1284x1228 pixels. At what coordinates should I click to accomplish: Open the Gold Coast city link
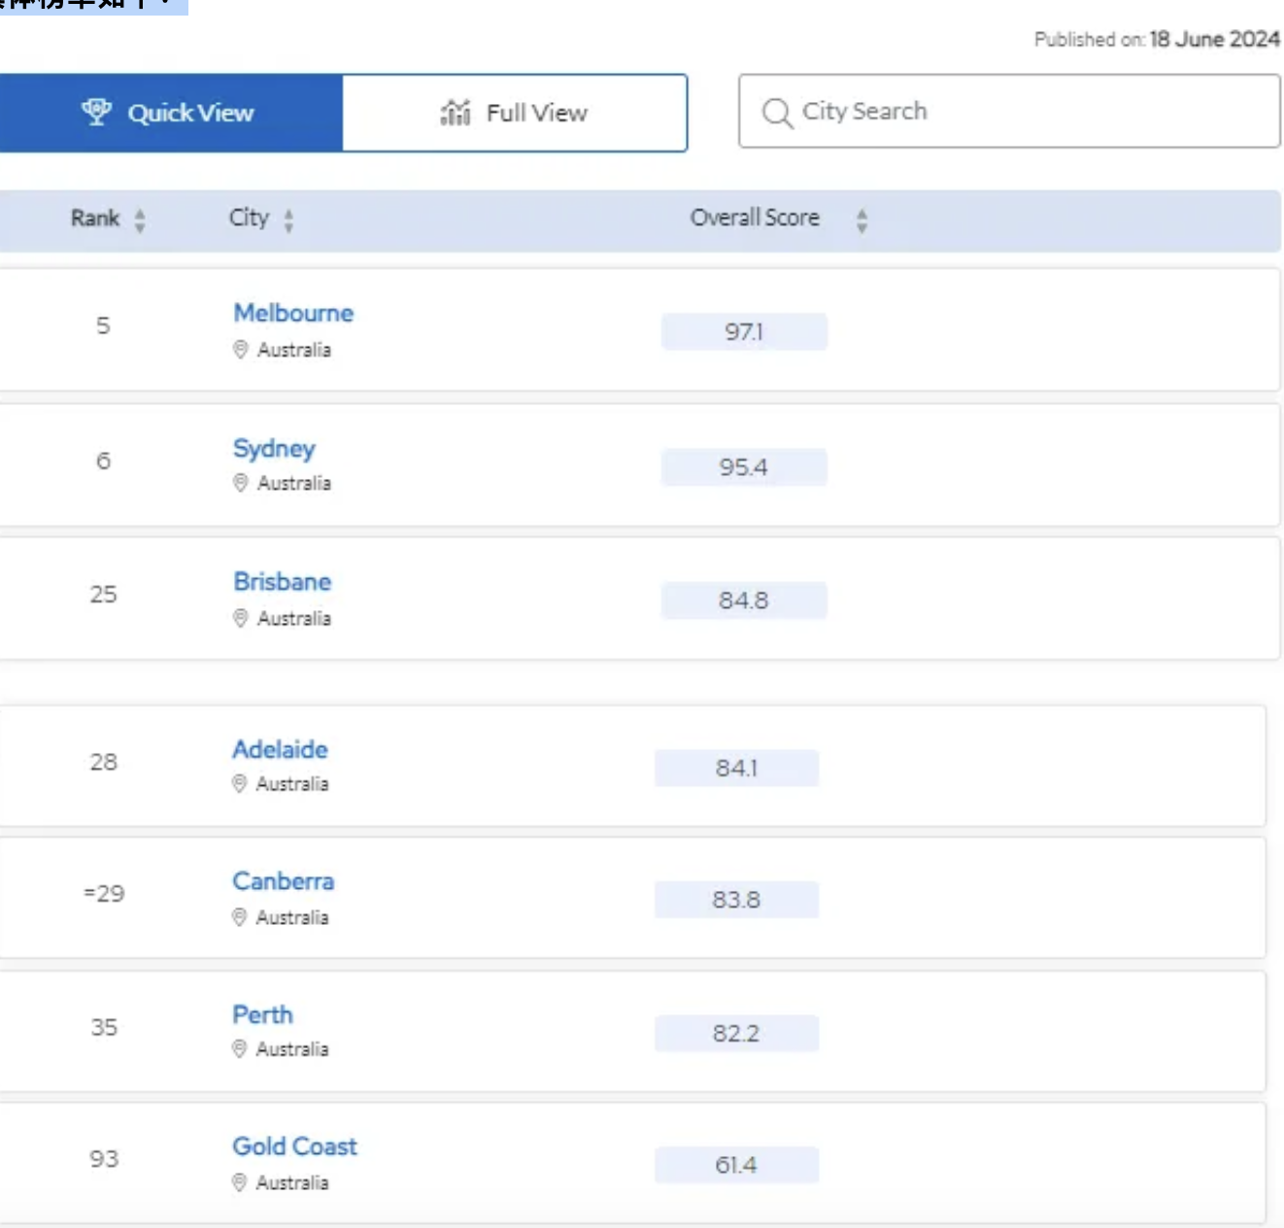tap(294, 1146)
